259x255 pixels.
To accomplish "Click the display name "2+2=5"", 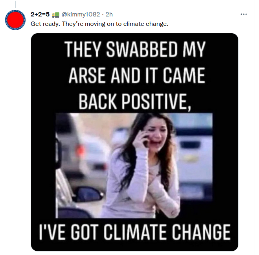I will [x=40, y=14].
